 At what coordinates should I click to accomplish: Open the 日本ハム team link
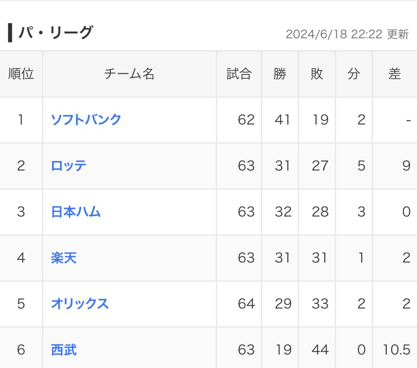(76, 212)
